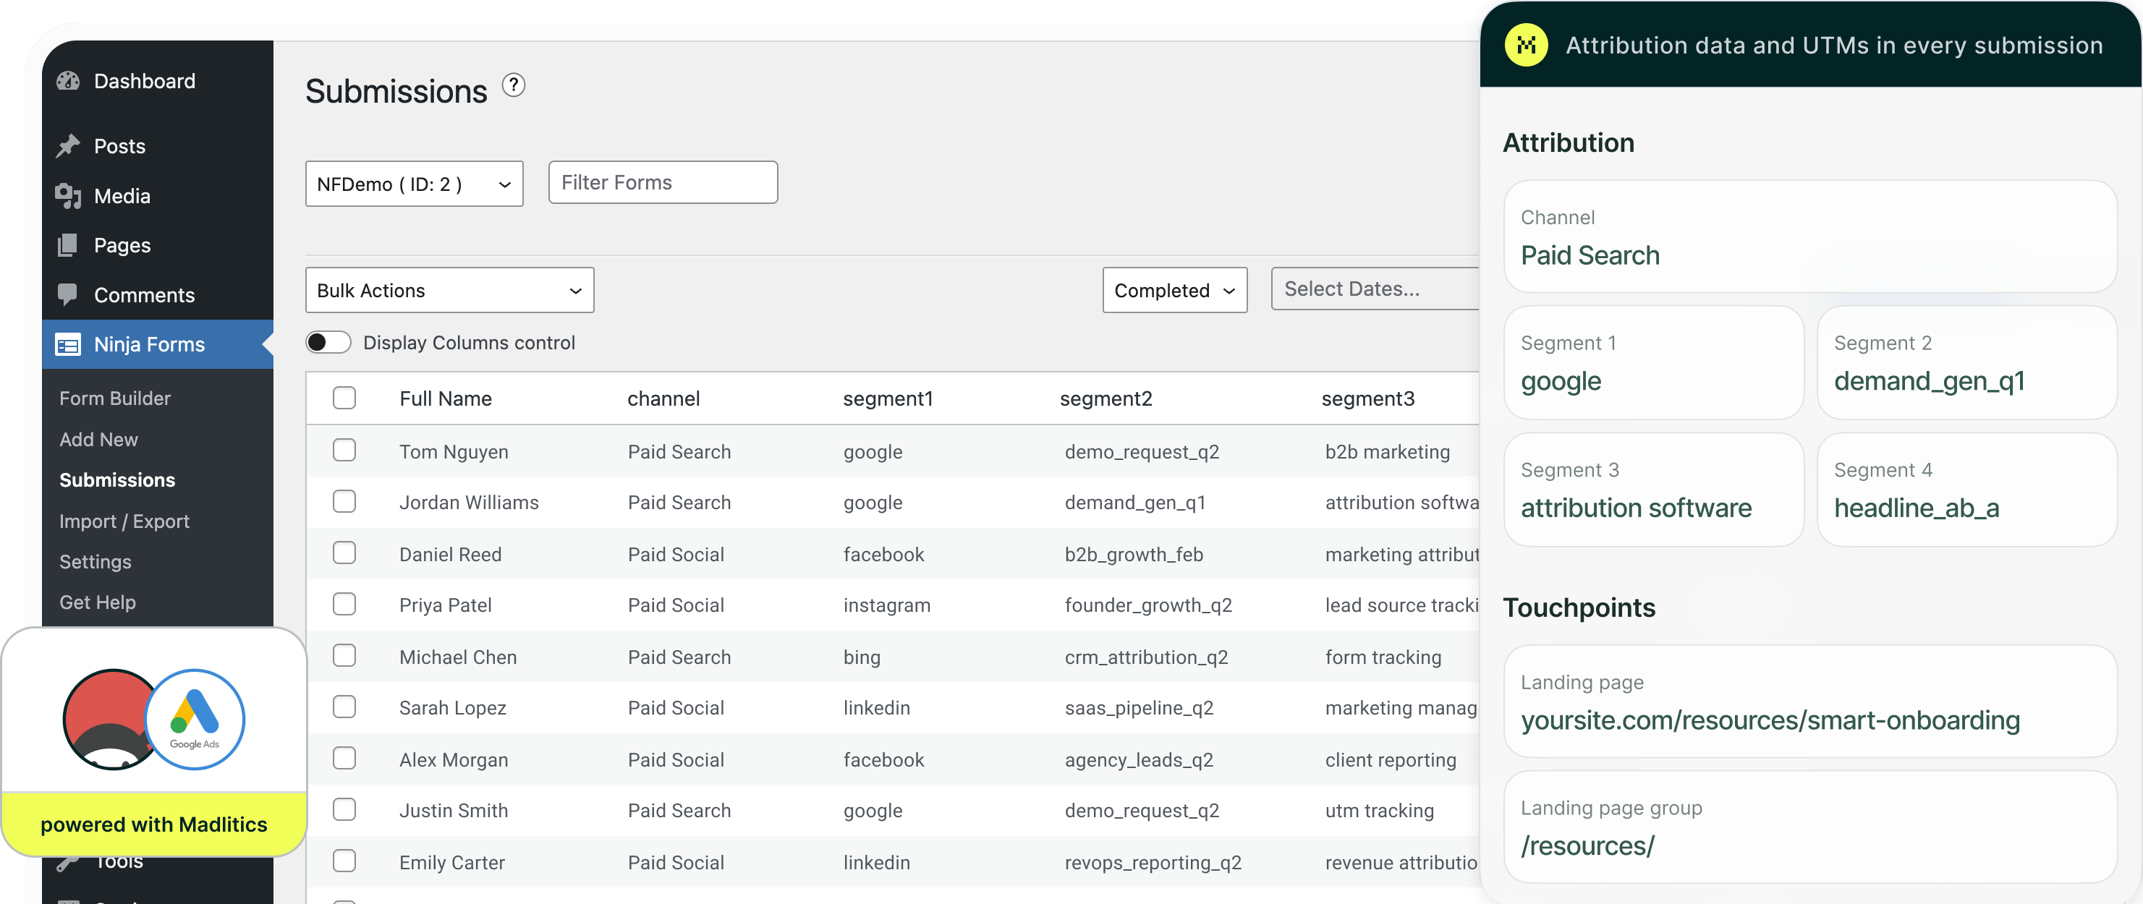Click the Segment 1 google card
The height and width of the screenshot is (904, 2143).
1654,362
